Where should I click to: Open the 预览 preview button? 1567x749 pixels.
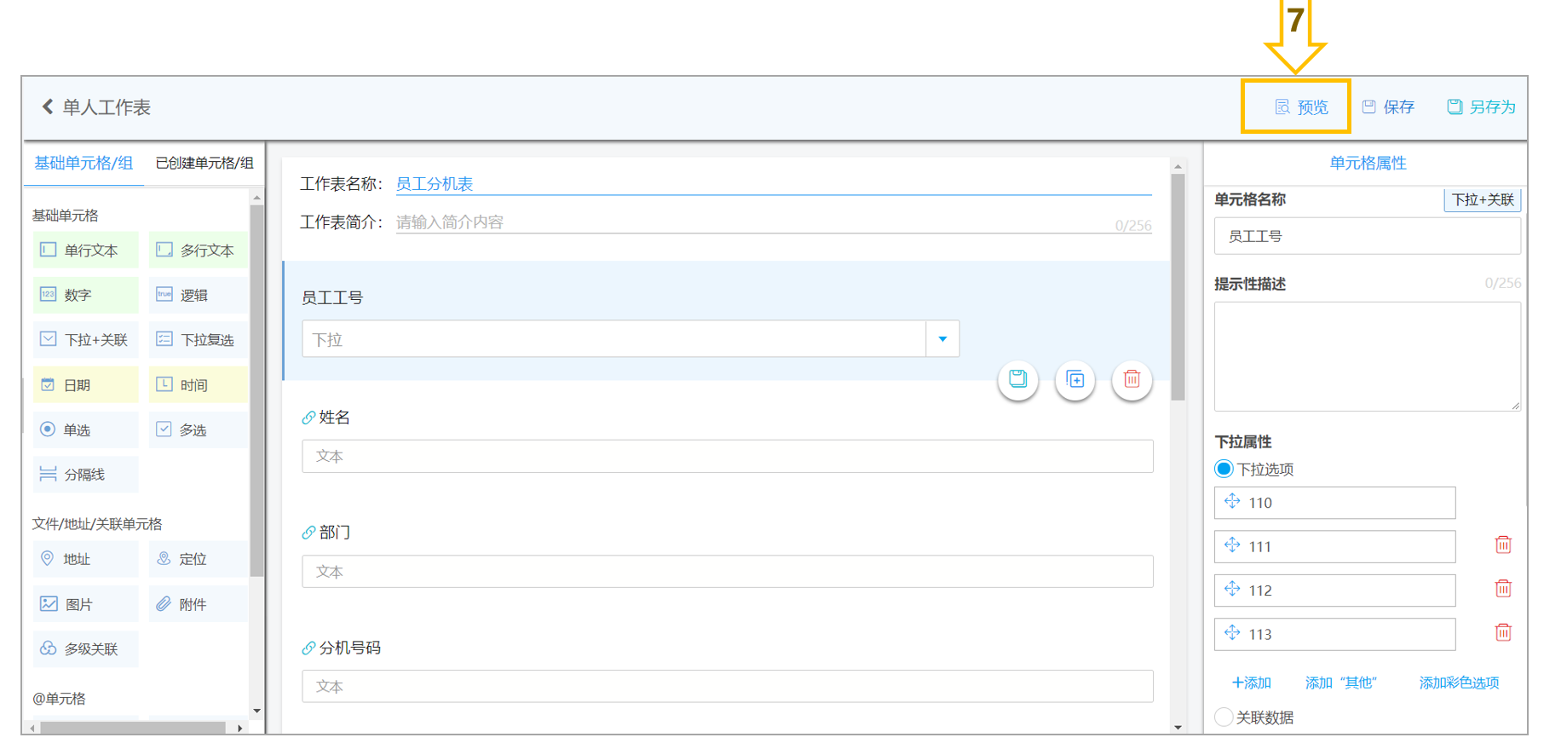click(x=1301, y=107)
